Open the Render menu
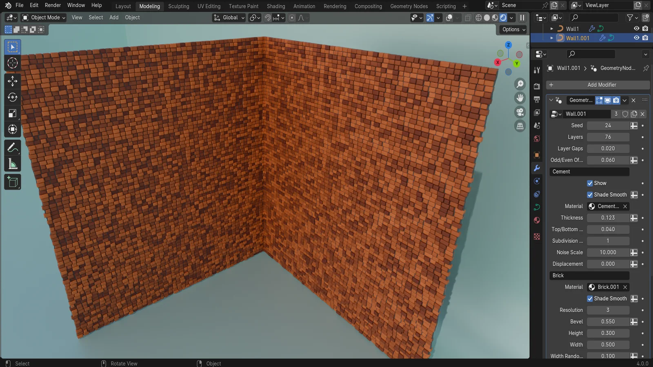Screen dimensions: 653x367 click(52, 5)
